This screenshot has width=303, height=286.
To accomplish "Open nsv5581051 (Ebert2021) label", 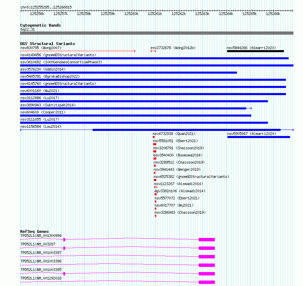I will (175, 141).
